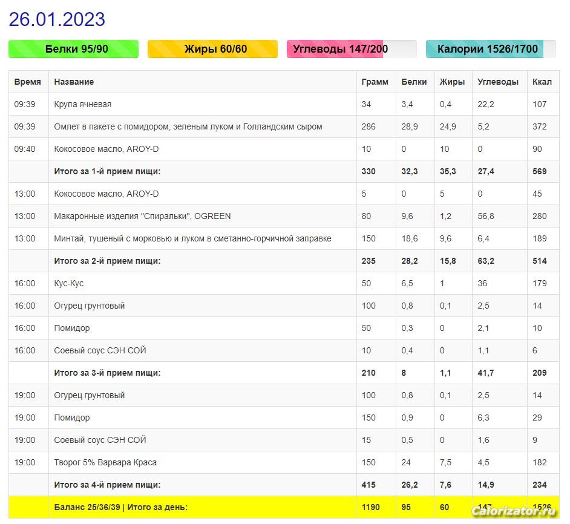Image resolution: width=570 pixels, height=524 pixels.
Task: Click the "Жиры" table column header
Action: tap(452, 82)
